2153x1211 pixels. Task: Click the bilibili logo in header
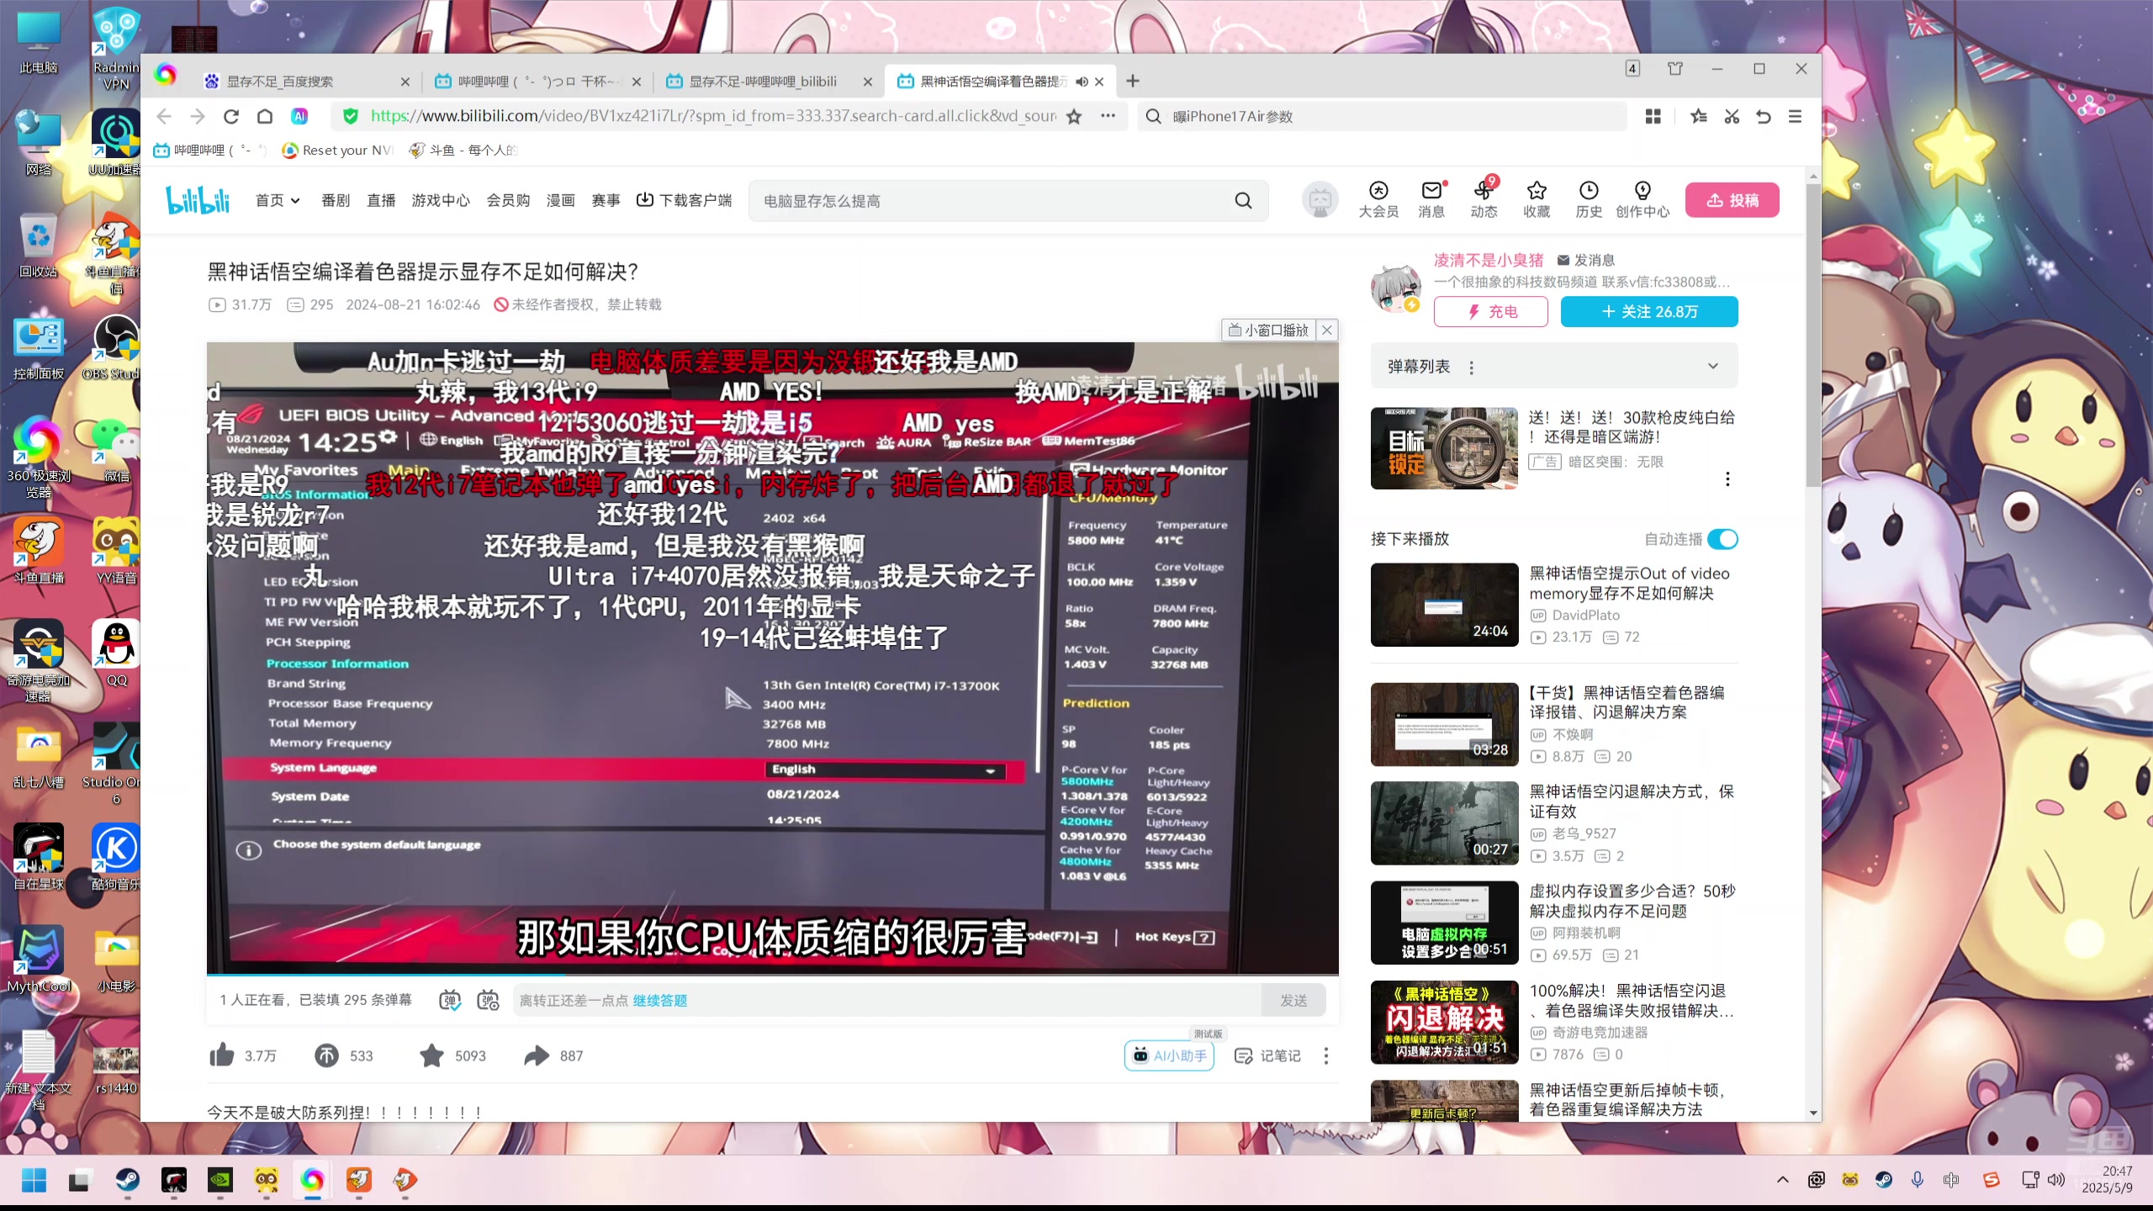tap(198, 200)
